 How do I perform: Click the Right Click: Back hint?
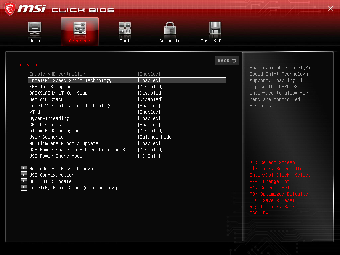click(272, 207)
